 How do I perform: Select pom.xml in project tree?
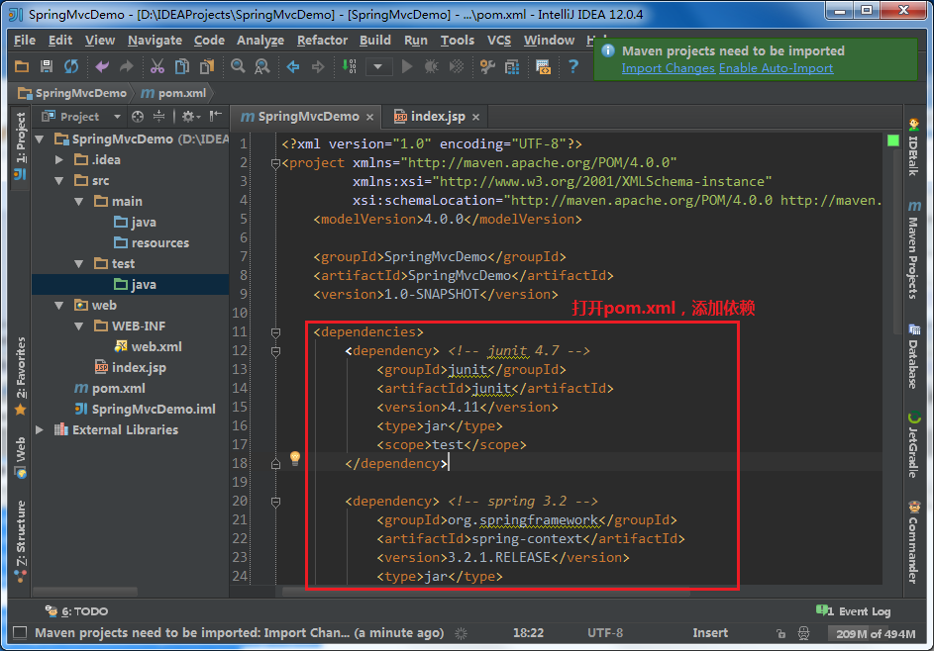(110, 388)
